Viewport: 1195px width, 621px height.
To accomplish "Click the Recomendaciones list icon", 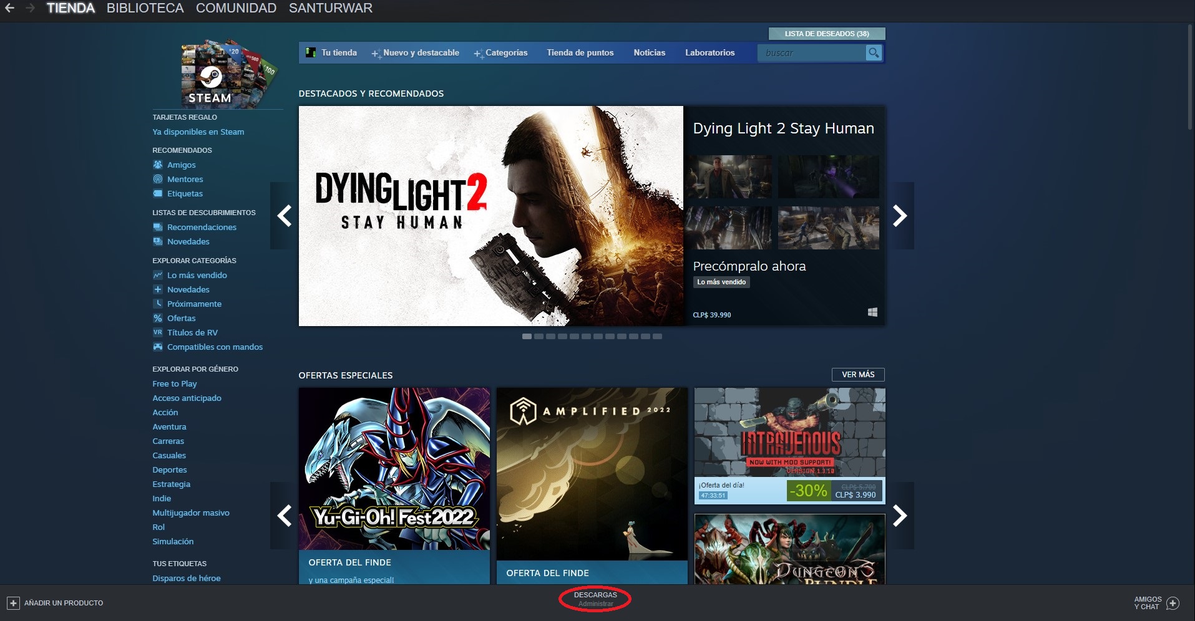I will 158,227.
